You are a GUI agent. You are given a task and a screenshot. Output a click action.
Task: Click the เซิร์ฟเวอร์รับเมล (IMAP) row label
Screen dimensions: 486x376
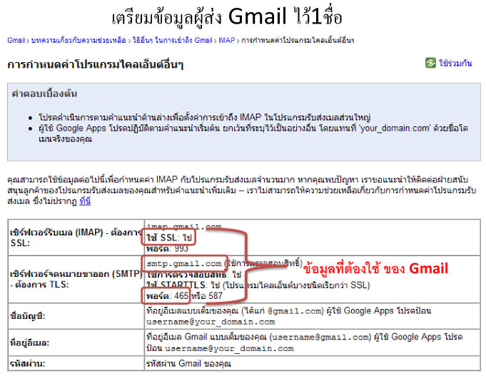point(76,238)
